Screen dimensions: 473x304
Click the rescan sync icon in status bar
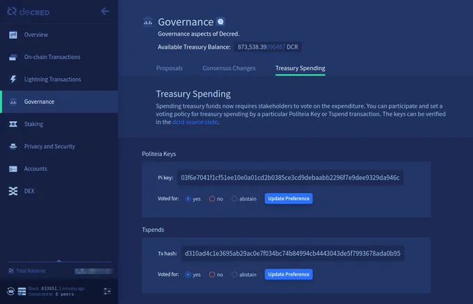(10, 291)
